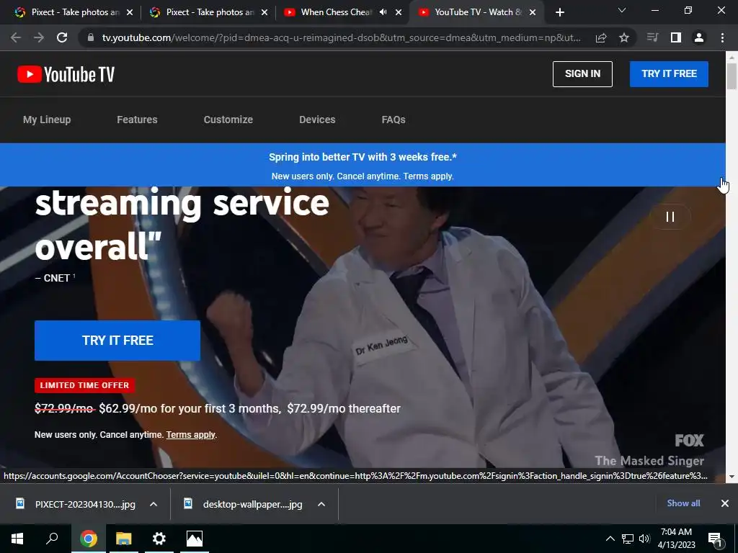Open the Features nav item
This screenshot has width=738, height=553.
[137, 120]
